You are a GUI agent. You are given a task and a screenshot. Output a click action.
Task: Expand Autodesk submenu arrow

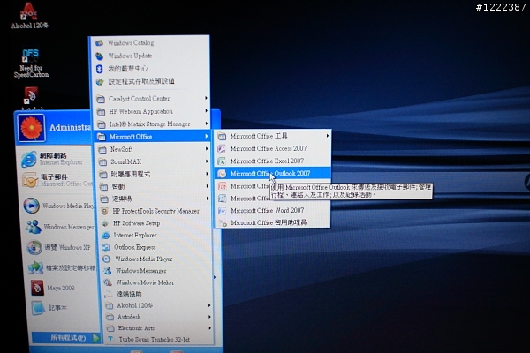click(x=209, y=317)
